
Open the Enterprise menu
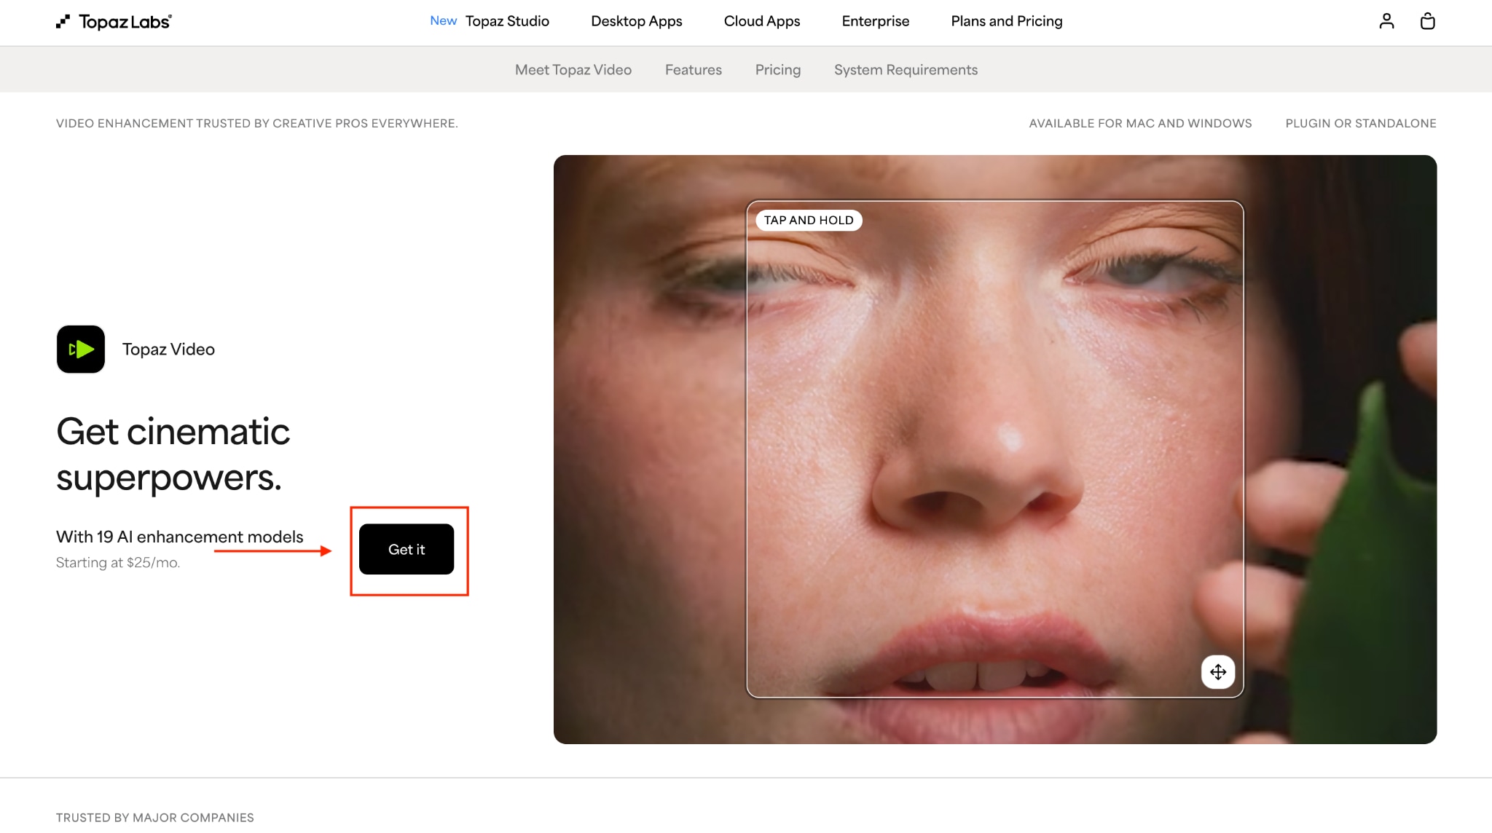tap(875, 21)
